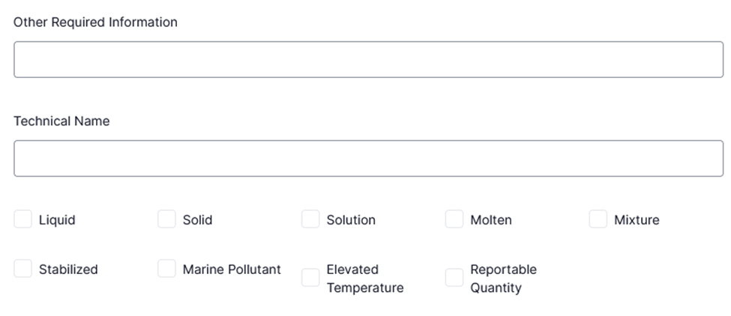
Task: Click the 'Solution' label text
Action: (x=351, y=220)
